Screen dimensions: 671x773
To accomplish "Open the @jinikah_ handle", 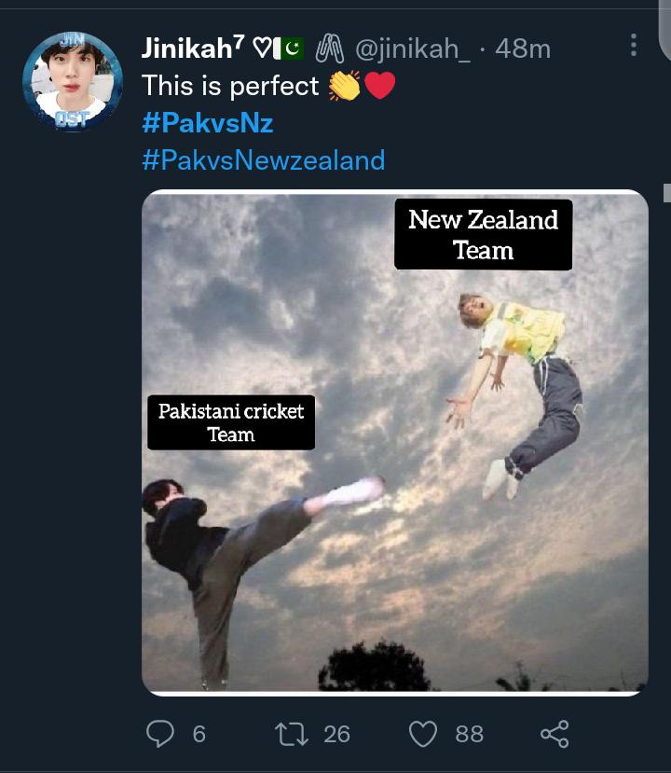I will [x=411, y=48].
